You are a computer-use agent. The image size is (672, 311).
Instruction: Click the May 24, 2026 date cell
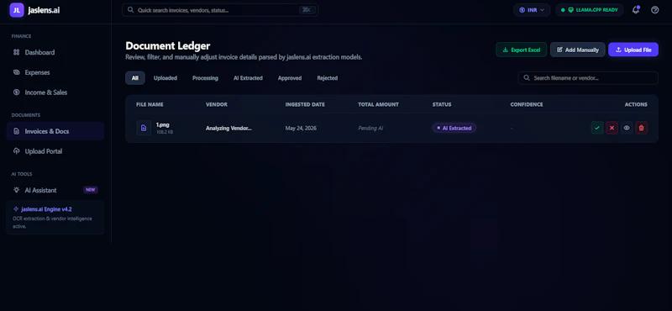[301, 128]
